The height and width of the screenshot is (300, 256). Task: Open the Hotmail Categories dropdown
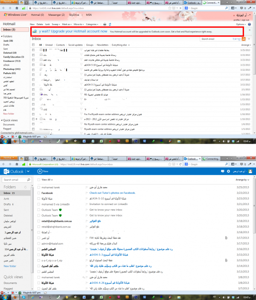(92, 24)
